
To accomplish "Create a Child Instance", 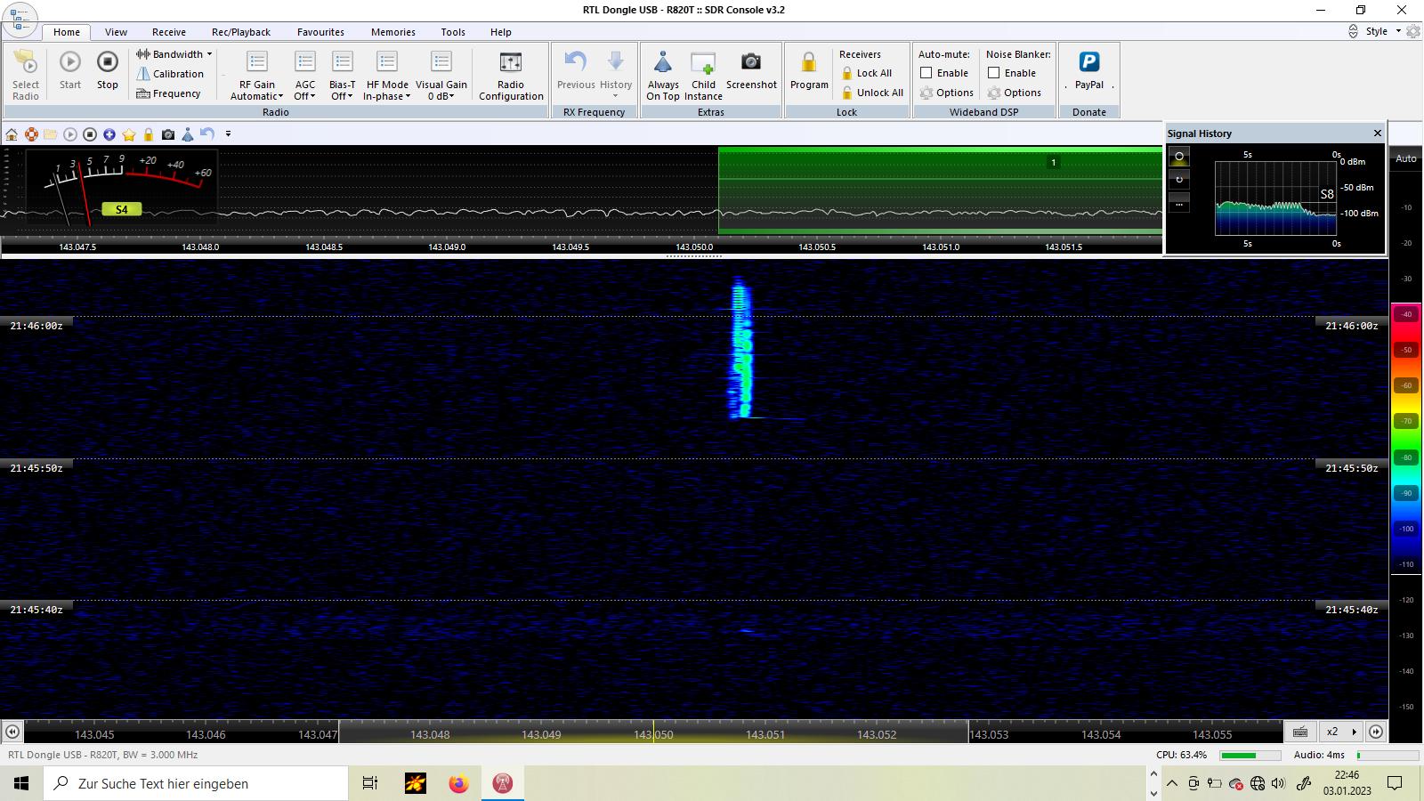I will (703, 76).
